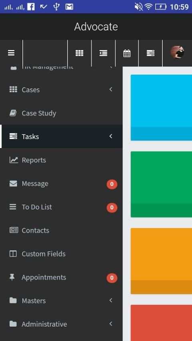Image resolution: width=192 pixels, height=341 pixels.
Task: Tap the Case Study book icon
Action: pos(13,113)
